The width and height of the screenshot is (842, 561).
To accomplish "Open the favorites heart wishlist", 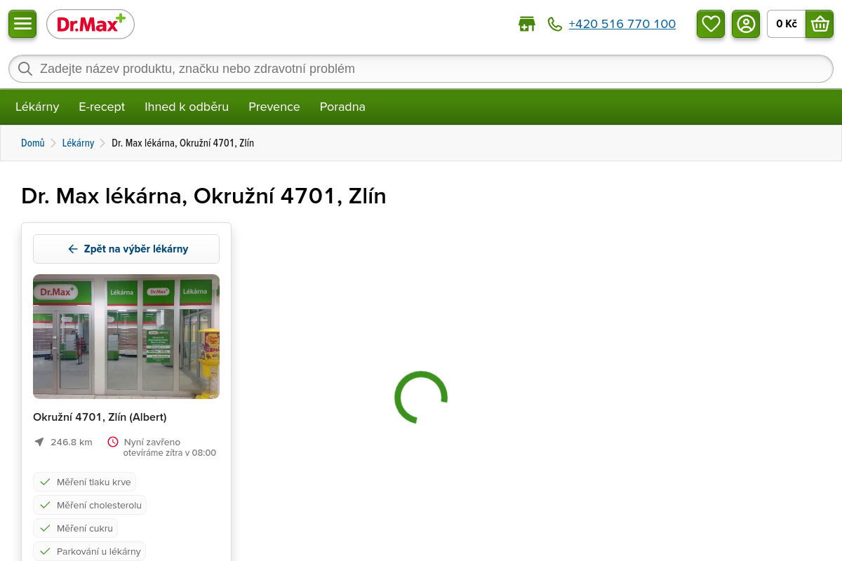I will (x=711, y=24).
